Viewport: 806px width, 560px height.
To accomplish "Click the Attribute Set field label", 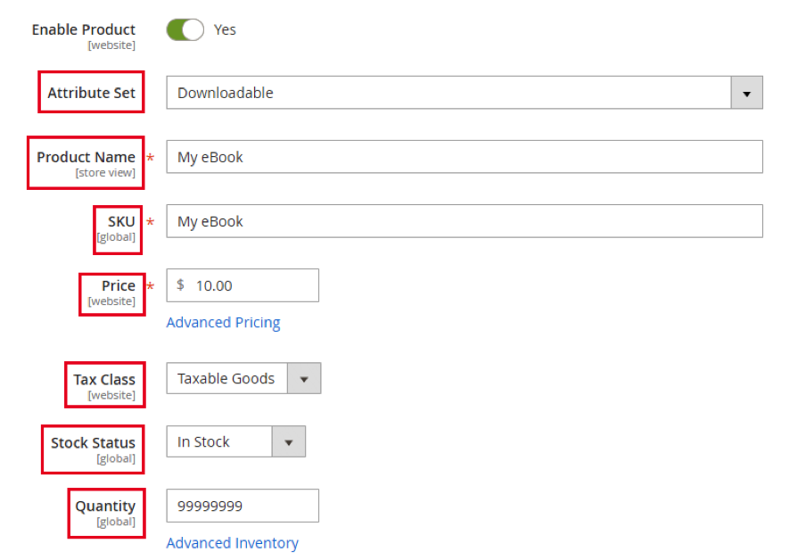I will tap(90, 92).
